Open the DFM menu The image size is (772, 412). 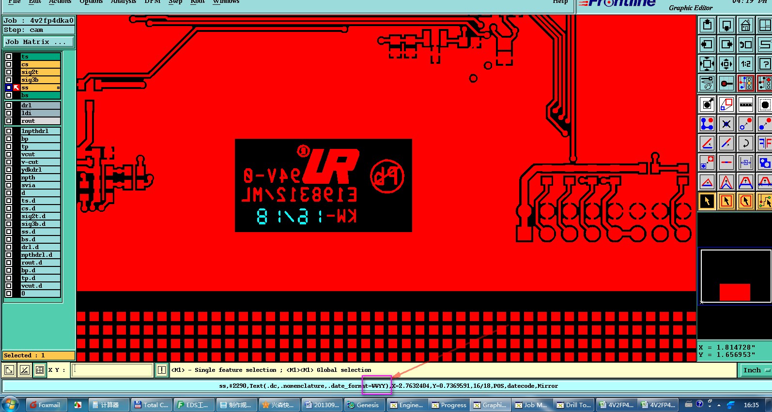click(153, 2)
